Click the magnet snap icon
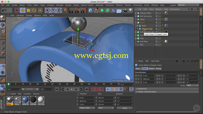This screenshot has height=114, width=203. (x=3, y=80)
